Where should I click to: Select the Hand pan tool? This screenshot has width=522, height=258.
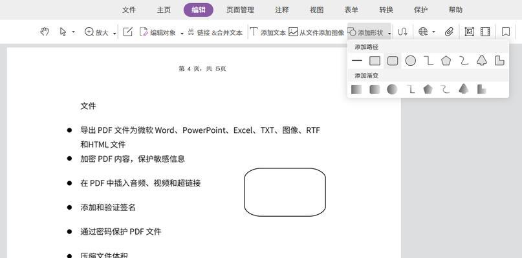(45, 32)
